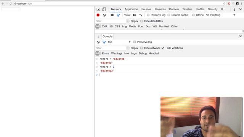Clear the console output icon
The width and height of the screenshot is (244, 137).
pyautogui.click(x=98, y=42)
